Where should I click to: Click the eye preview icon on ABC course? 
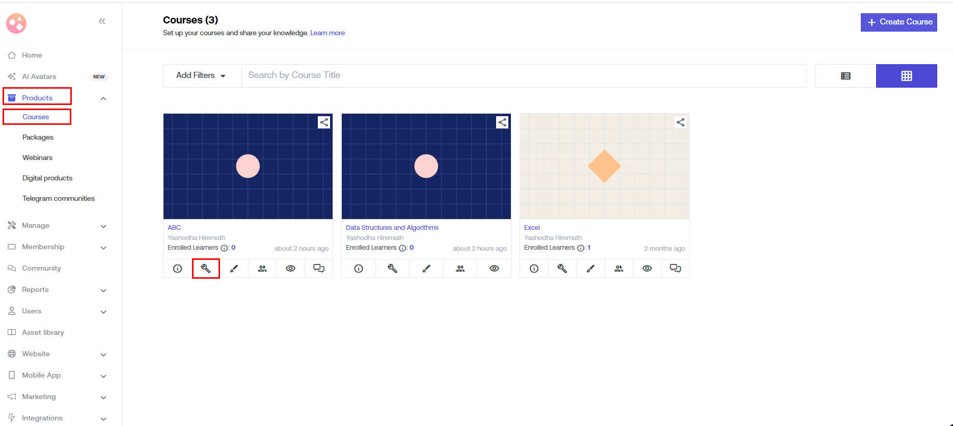(x=290, y=269)
